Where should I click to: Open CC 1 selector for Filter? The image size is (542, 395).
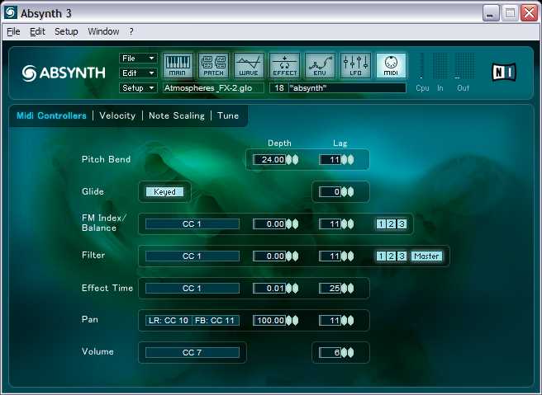[x=193, y=256]
